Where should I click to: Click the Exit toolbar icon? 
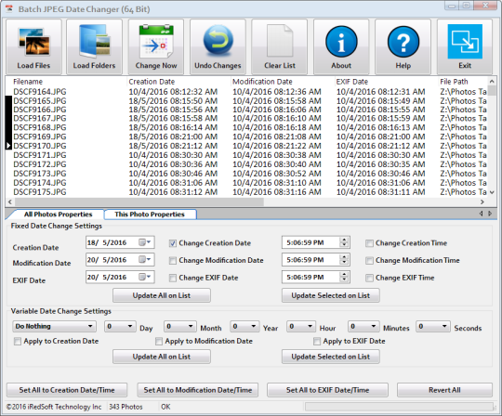point(465,42)
